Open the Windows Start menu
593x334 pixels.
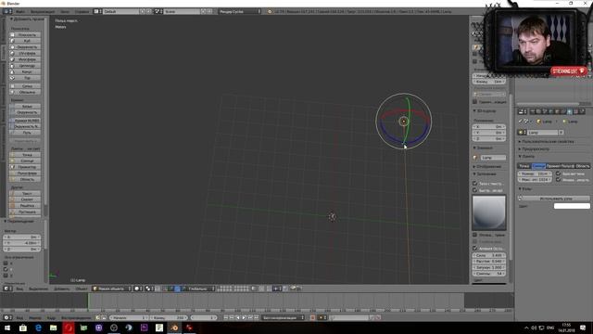point(7,328)
